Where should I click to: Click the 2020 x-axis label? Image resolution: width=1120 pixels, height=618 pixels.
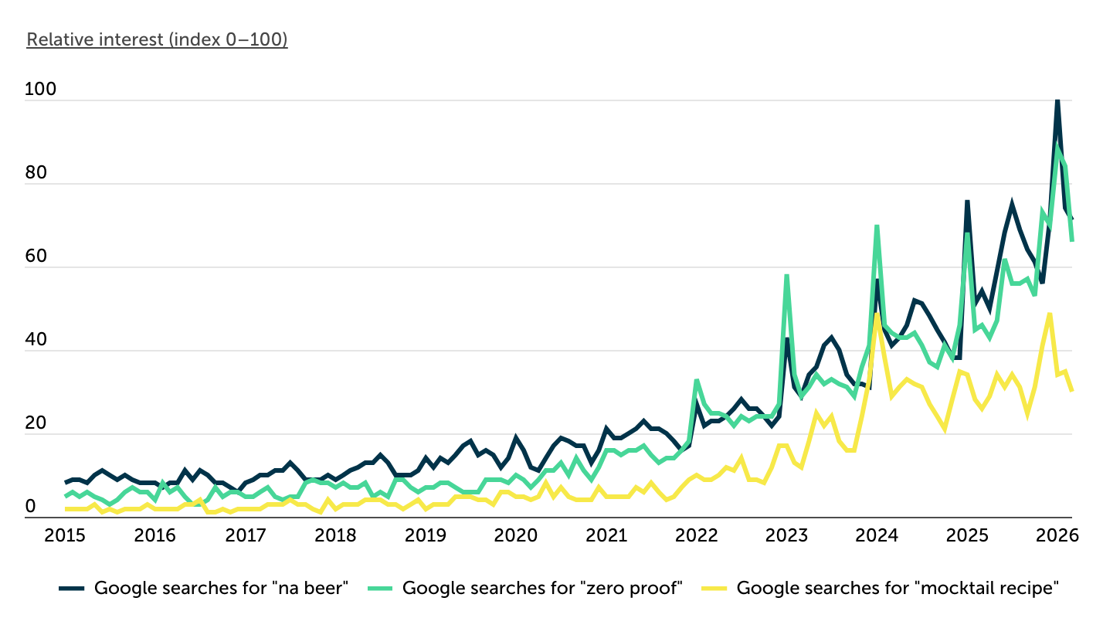515,534
